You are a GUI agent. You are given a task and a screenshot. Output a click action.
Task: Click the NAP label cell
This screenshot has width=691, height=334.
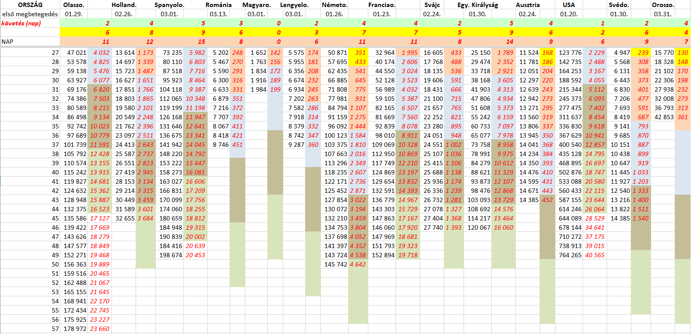click(x=30, y=42)
